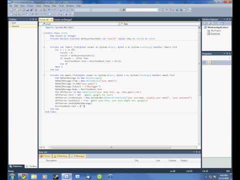Click the Categorized icon in Properties

click(204, 62)
